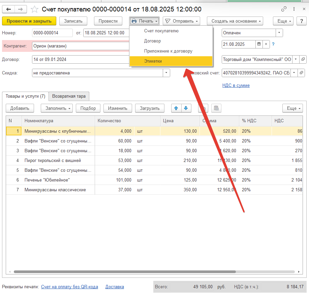Choose Договор in the print menu
The image size is (309, 295).
pyautogui.click(x=171, y=41)
